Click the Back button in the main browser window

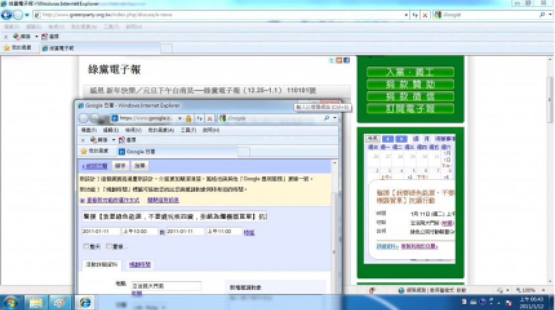[6, 15]
